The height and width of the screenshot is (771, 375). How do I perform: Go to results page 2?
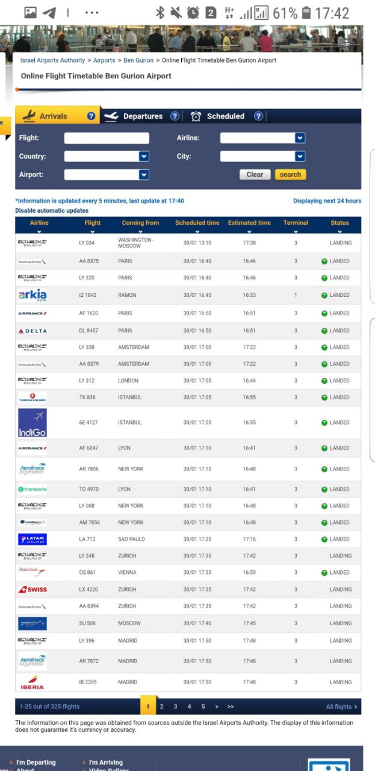coord(161,707)
